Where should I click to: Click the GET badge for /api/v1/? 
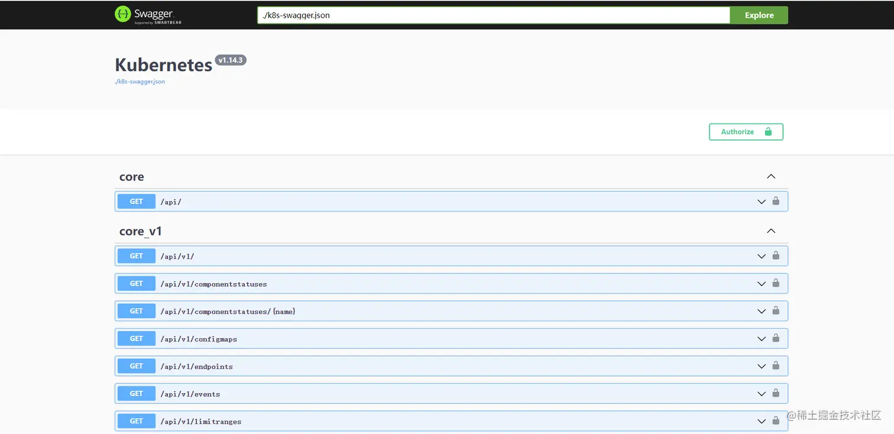137,256
